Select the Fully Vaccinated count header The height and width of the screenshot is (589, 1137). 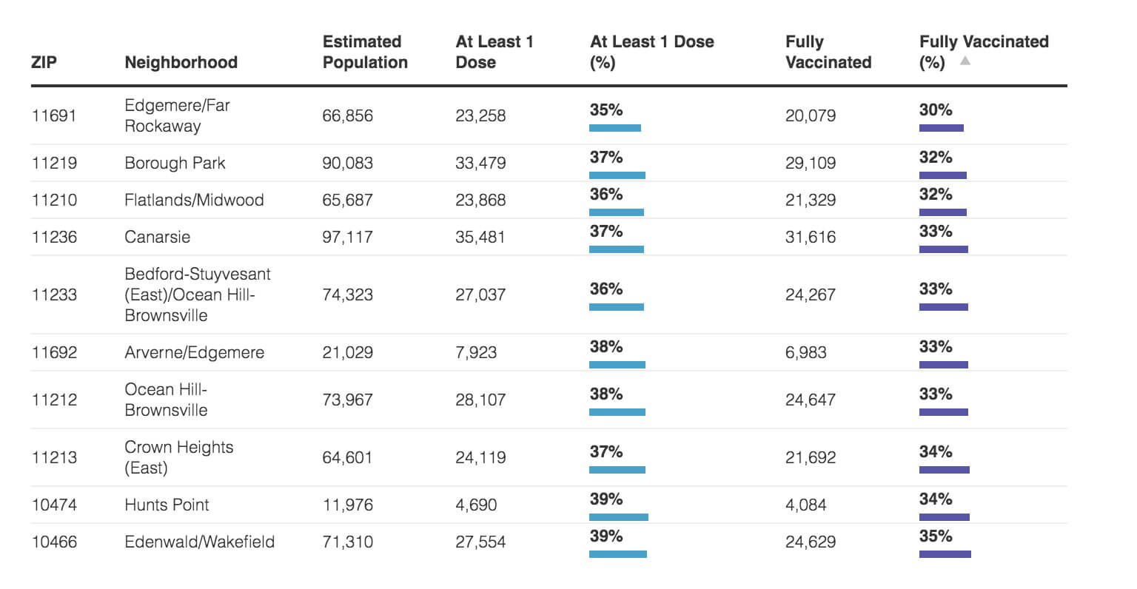click(828, 52)
